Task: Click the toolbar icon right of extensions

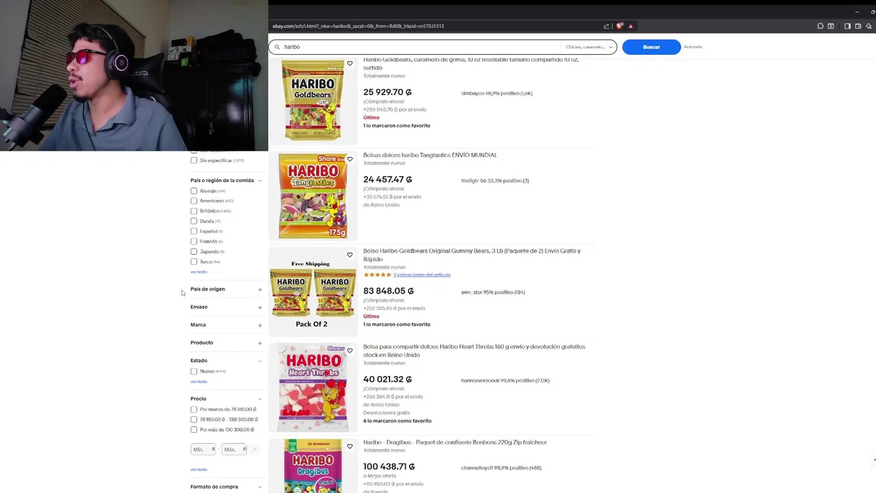Action: click(831, 26)
